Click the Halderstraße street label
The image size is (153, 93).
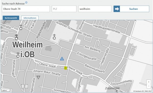pos(105,56)
